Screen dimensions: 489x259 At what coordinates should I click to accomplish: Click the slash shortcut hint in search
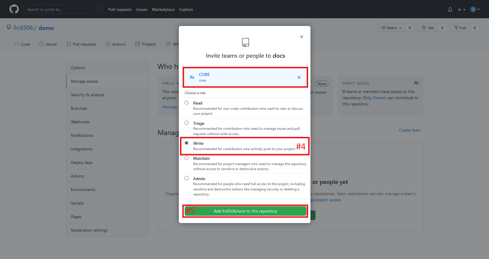coord(98,9)
